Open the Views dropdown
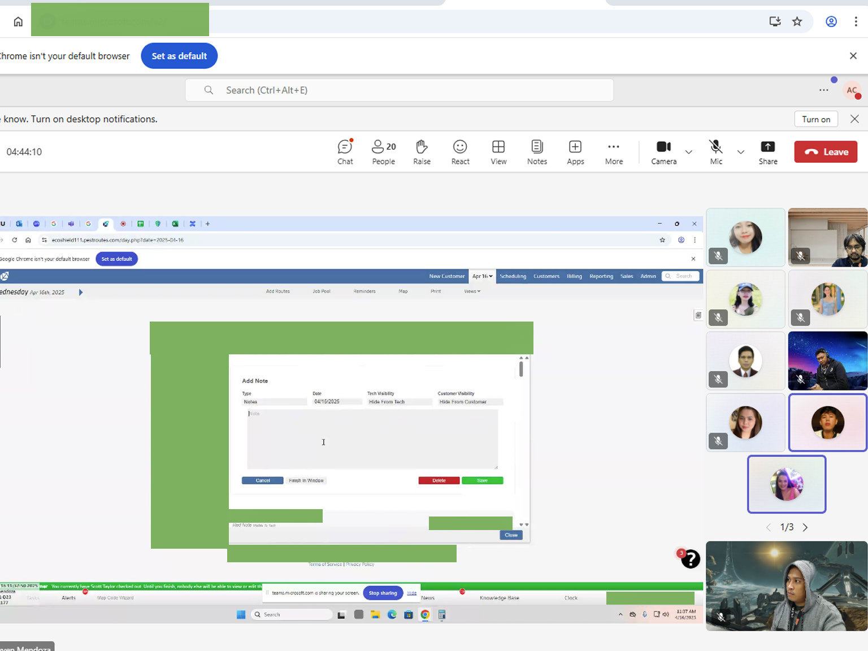Image resolution: width=868 pixels, height=651 pixels. (x=472, y=291)
